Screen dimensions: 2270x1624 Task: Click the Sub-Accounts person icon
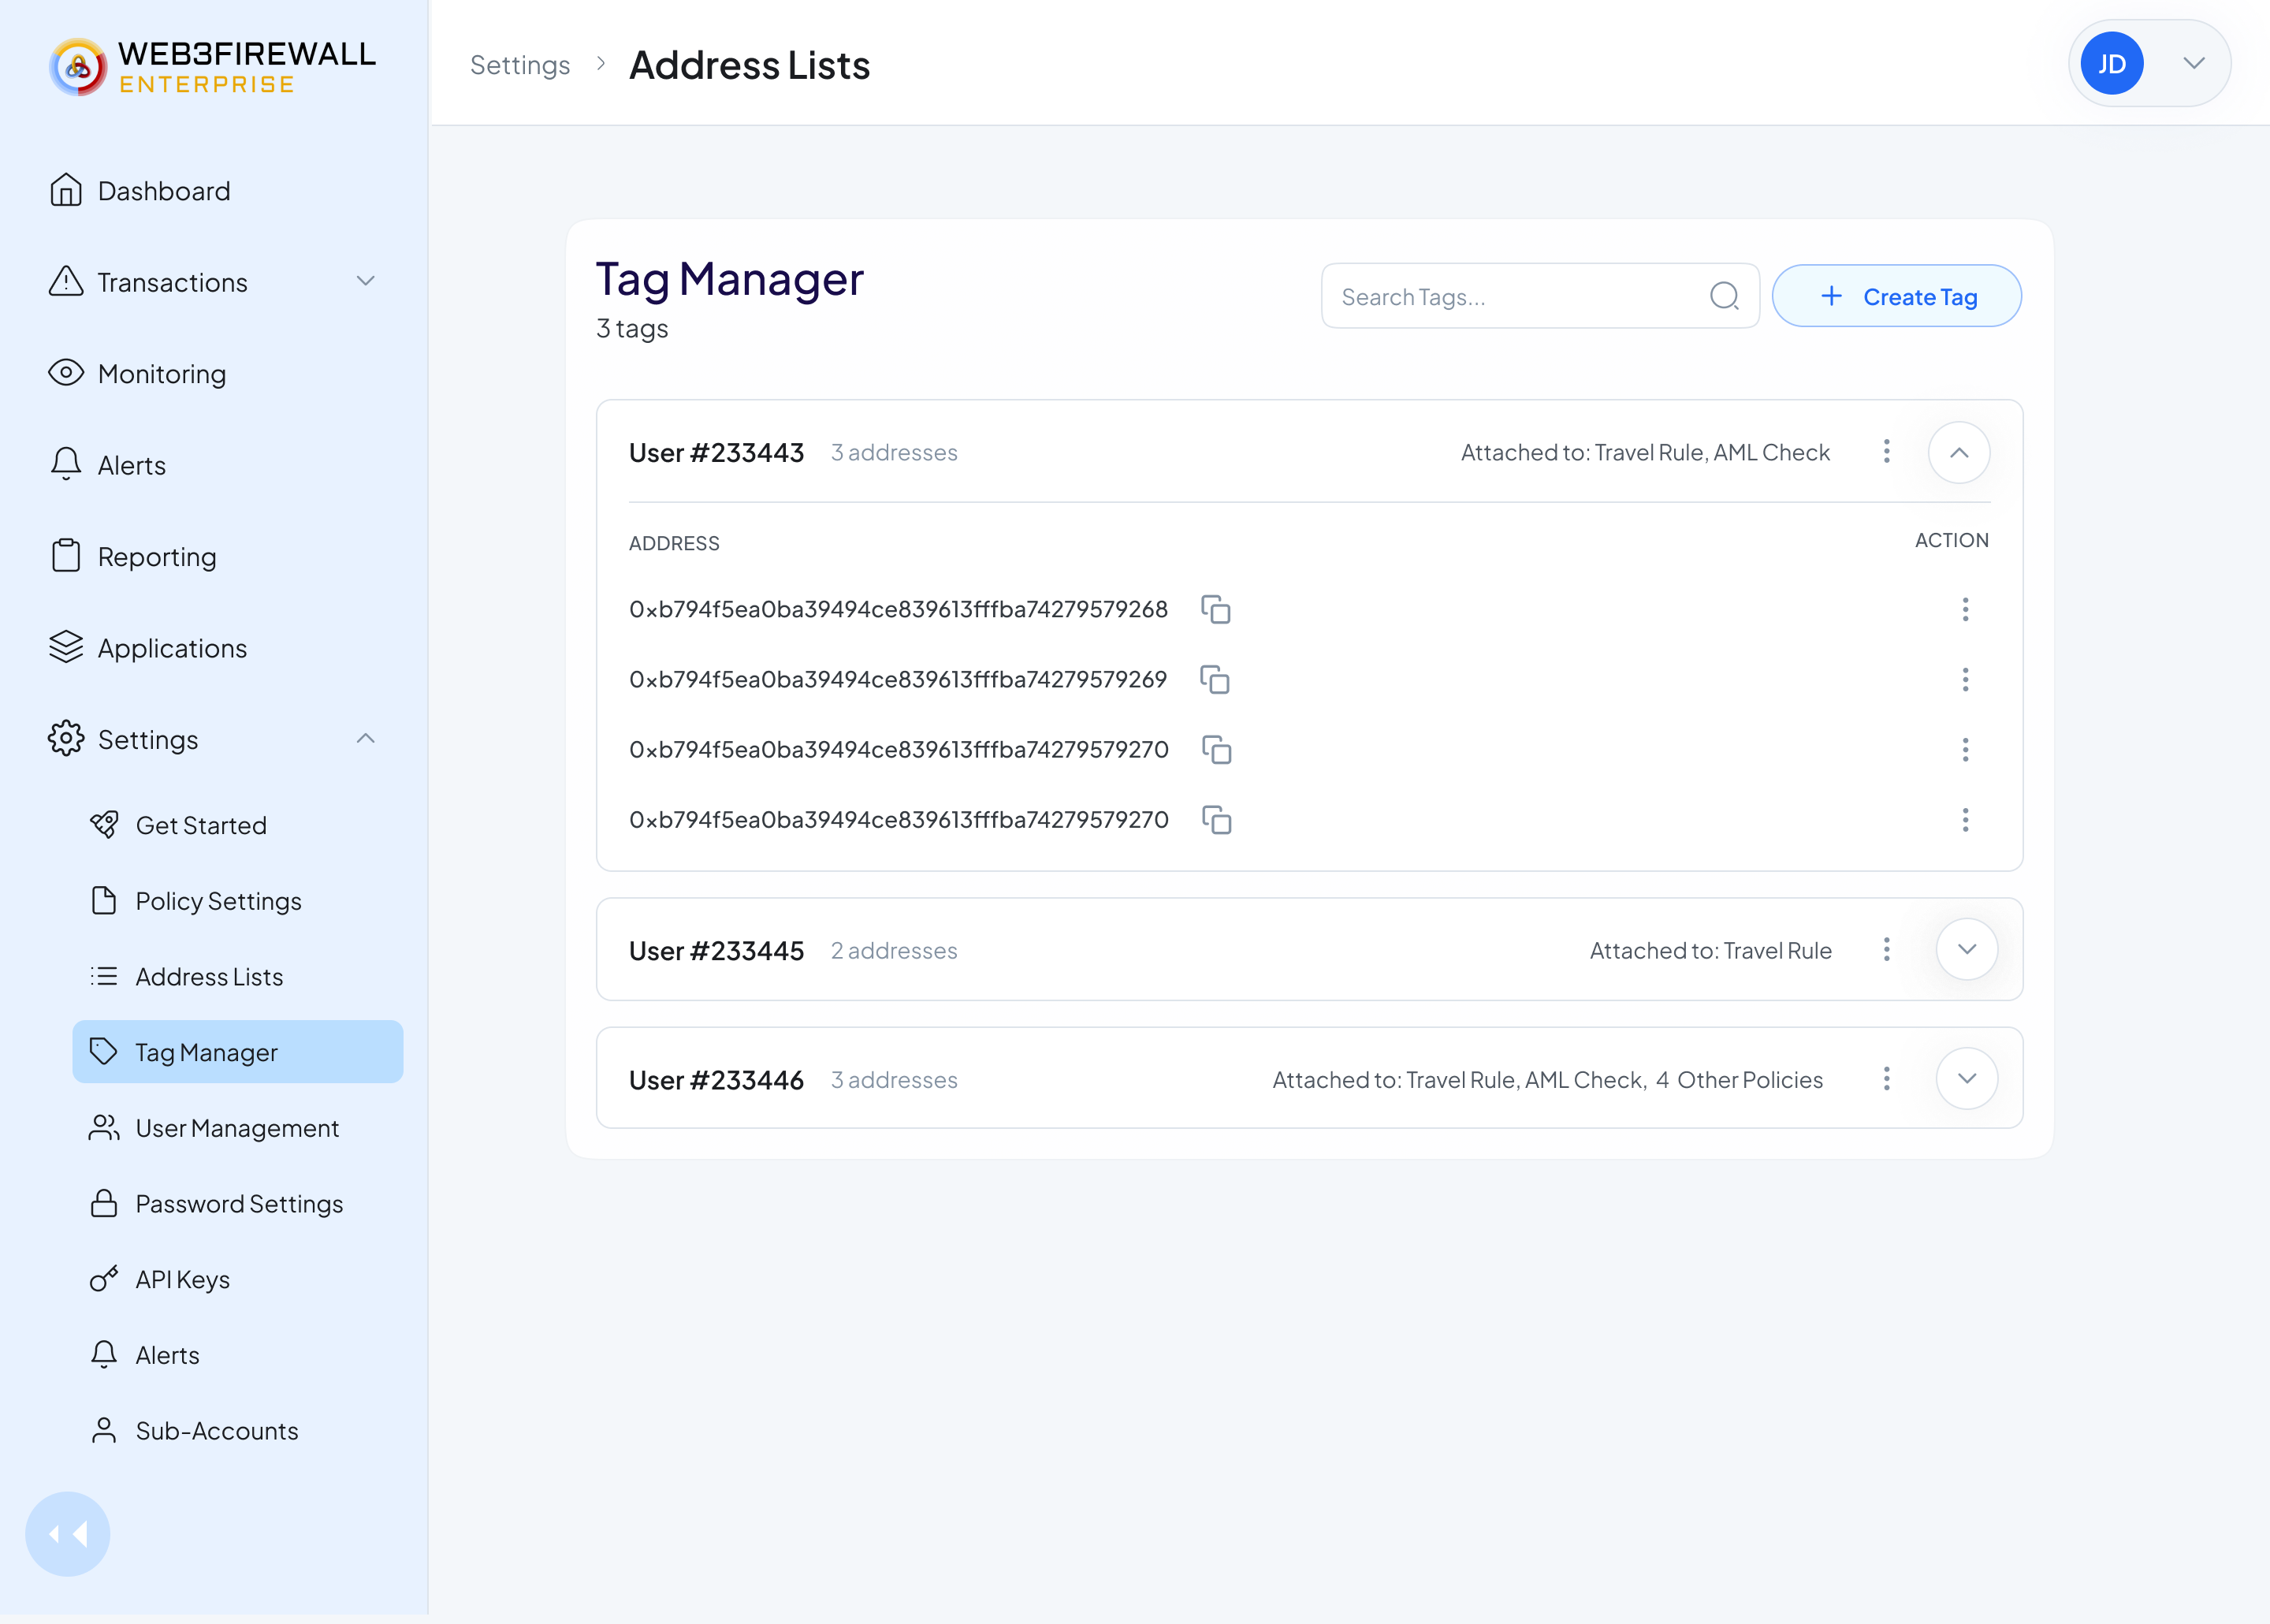(x=104, y=1431)
